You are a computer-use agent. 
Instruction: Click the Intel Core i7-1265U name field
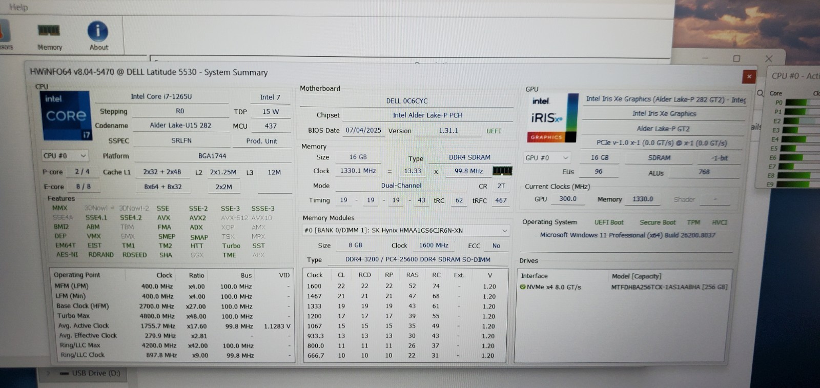click(161, 96)
